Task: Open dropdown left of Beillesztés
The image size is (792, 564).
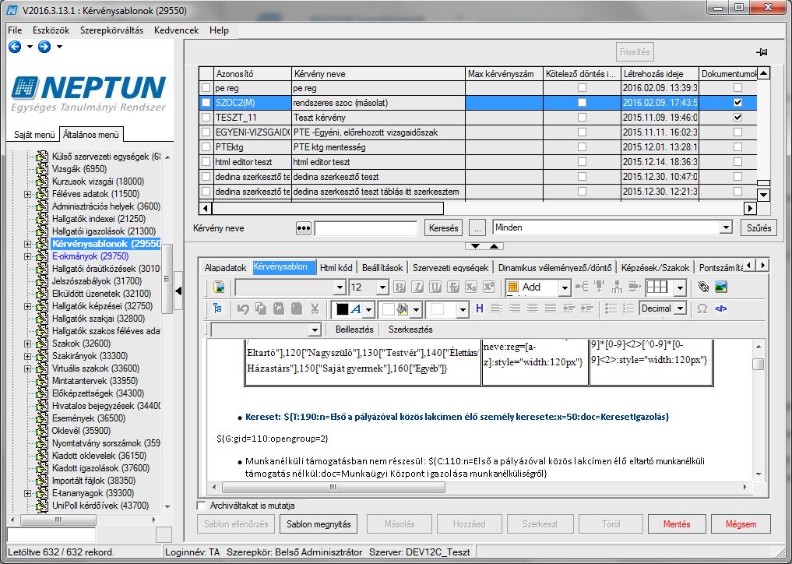Action: point(315,330)
